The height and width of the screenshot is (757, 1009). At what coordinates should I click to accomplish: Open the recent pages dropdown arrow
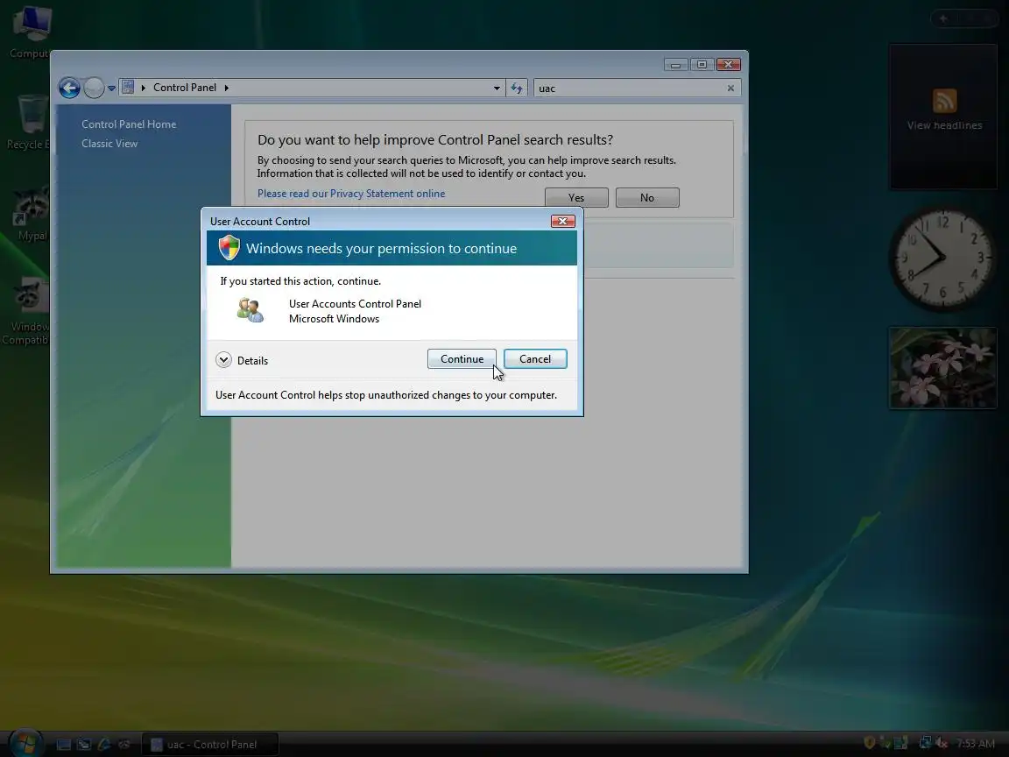coord(111,88)
